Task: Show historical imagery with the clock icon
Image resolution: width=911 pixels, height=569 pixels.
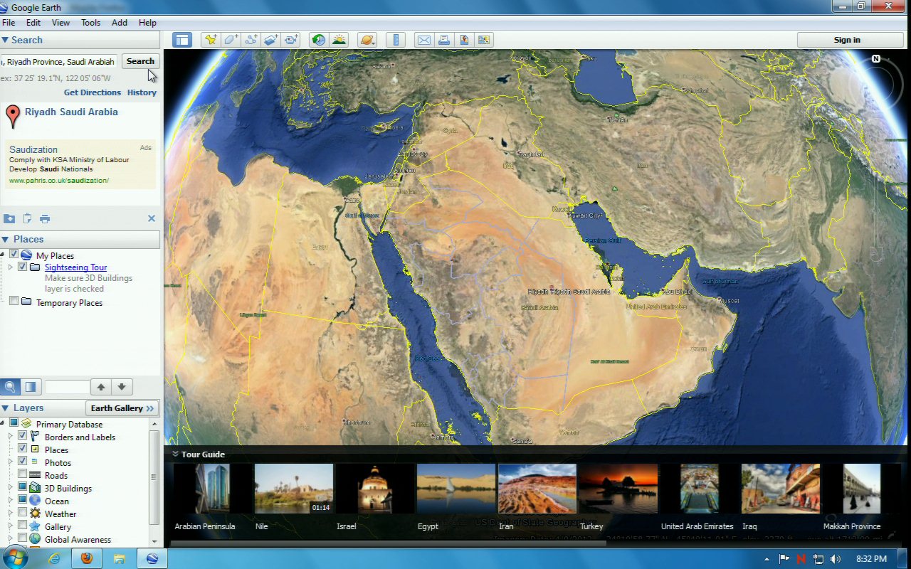Action: pyautogui.click(x=319, y=40)
